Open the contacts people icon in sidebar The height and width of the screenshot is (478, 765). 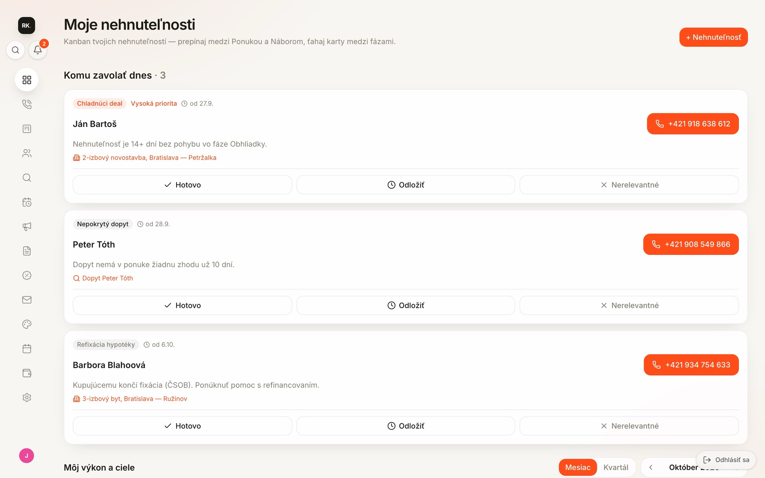pyautogui.click(x=27, y=153)
